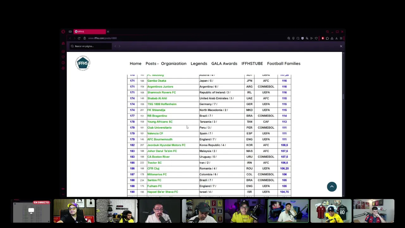This screenshot has width=405, height=228.
Task: Open the Argentinos Juniors team link
Action: point(160,86)
